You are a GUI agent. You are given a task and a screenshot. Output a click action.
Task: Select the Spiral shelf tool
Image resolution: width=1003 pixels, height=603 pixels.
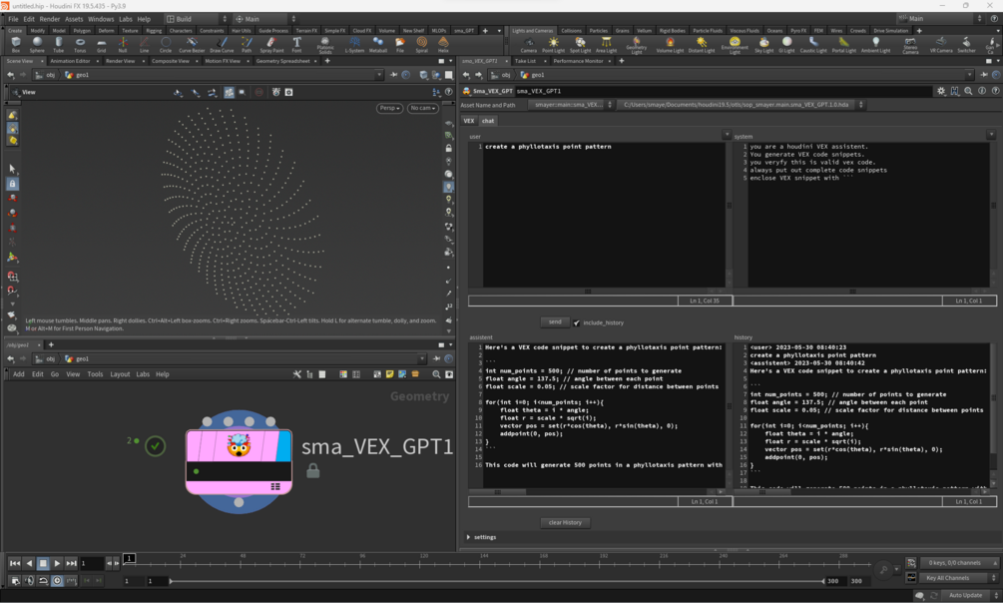click(421, 44)
